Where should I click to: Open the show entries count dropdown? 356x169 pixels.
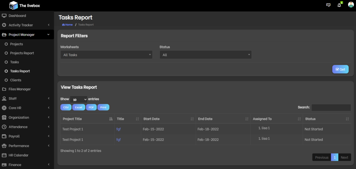79,99
